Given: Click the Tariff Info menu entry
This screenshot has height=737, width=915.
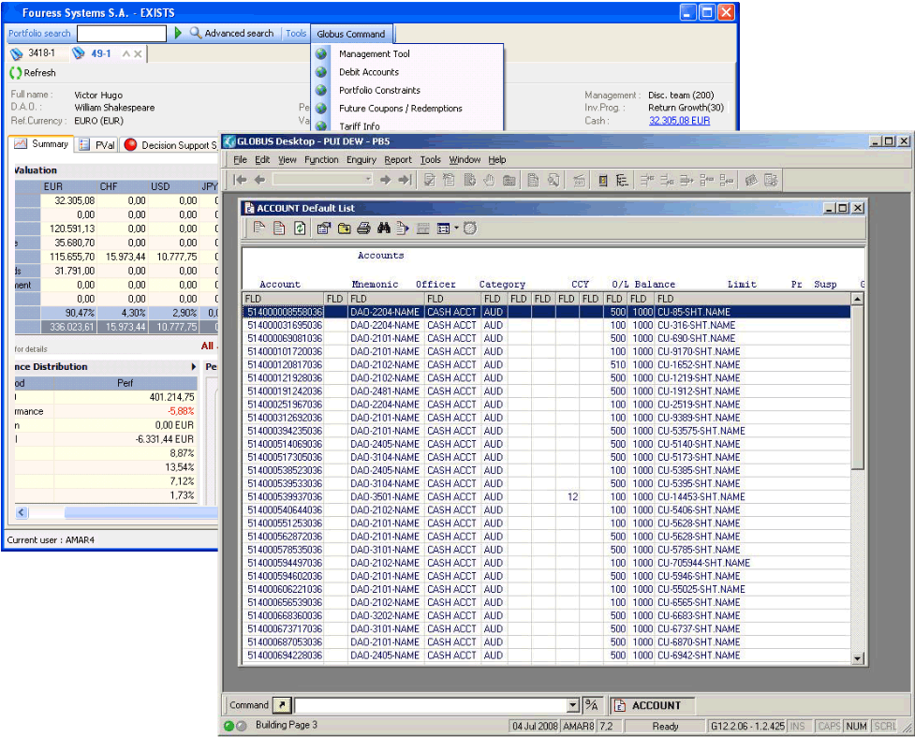Looking at the screenshot, I should click(x=360, y=126).
